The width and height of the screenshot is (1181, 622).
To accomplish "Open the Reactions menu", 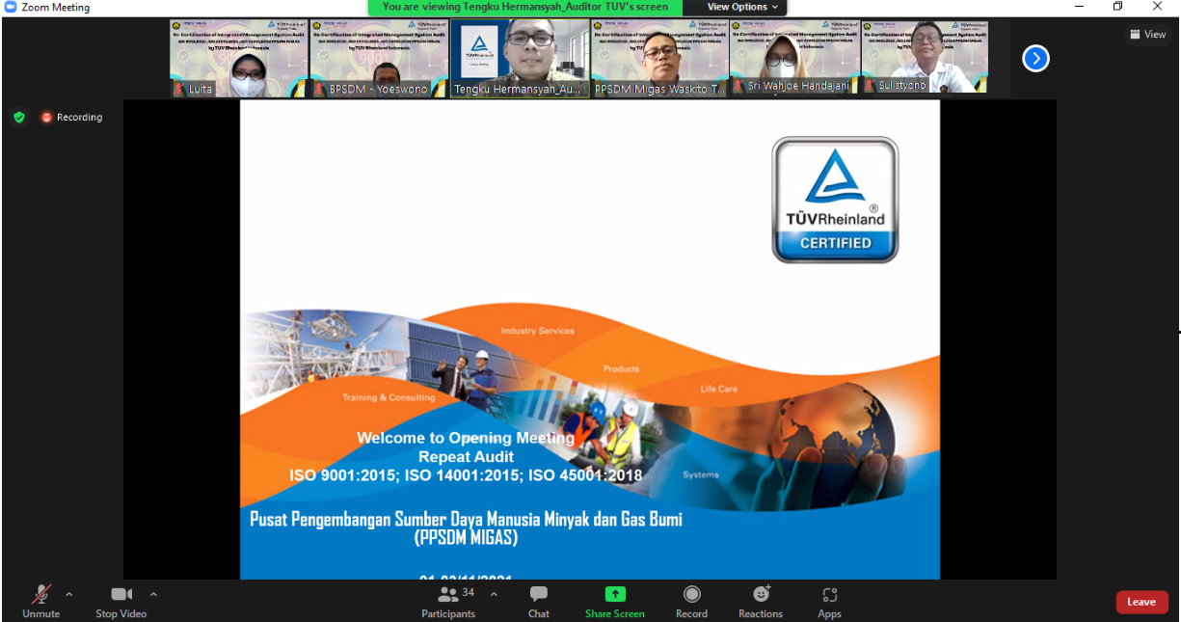I will (x=761, y=602).
